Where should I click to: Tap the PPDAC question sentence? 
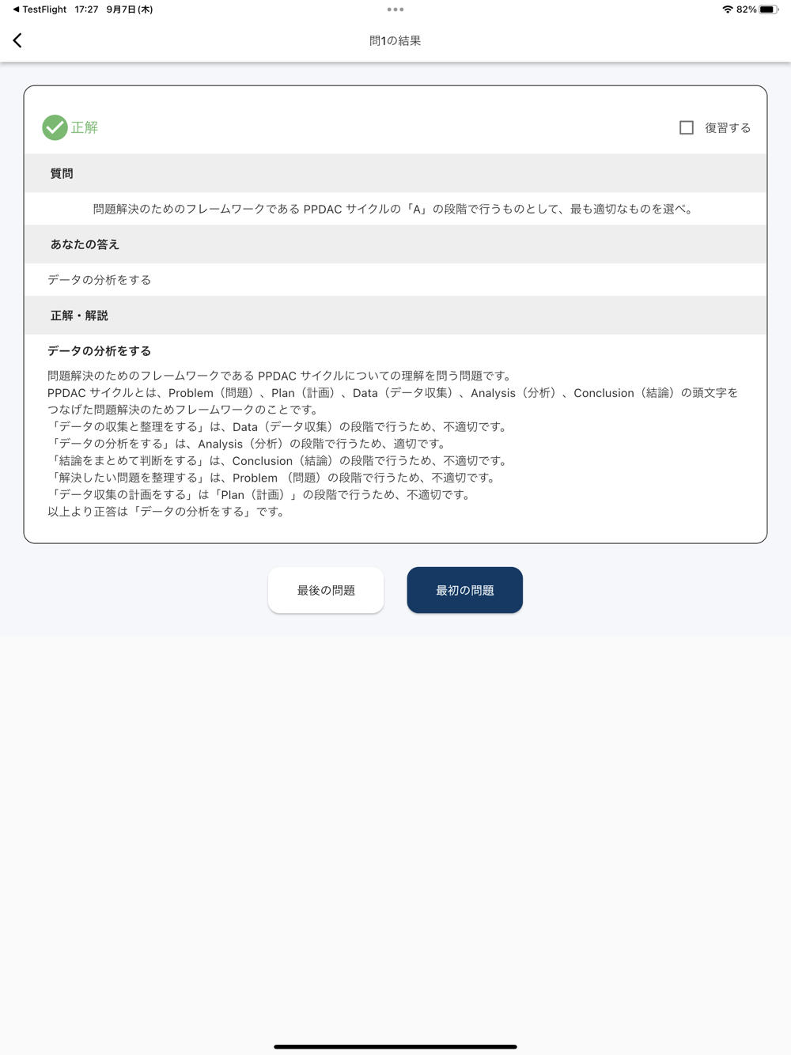(395, 209)
